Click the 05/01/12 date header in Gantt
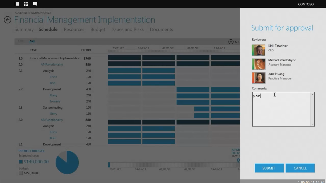 tap(118, 48)
